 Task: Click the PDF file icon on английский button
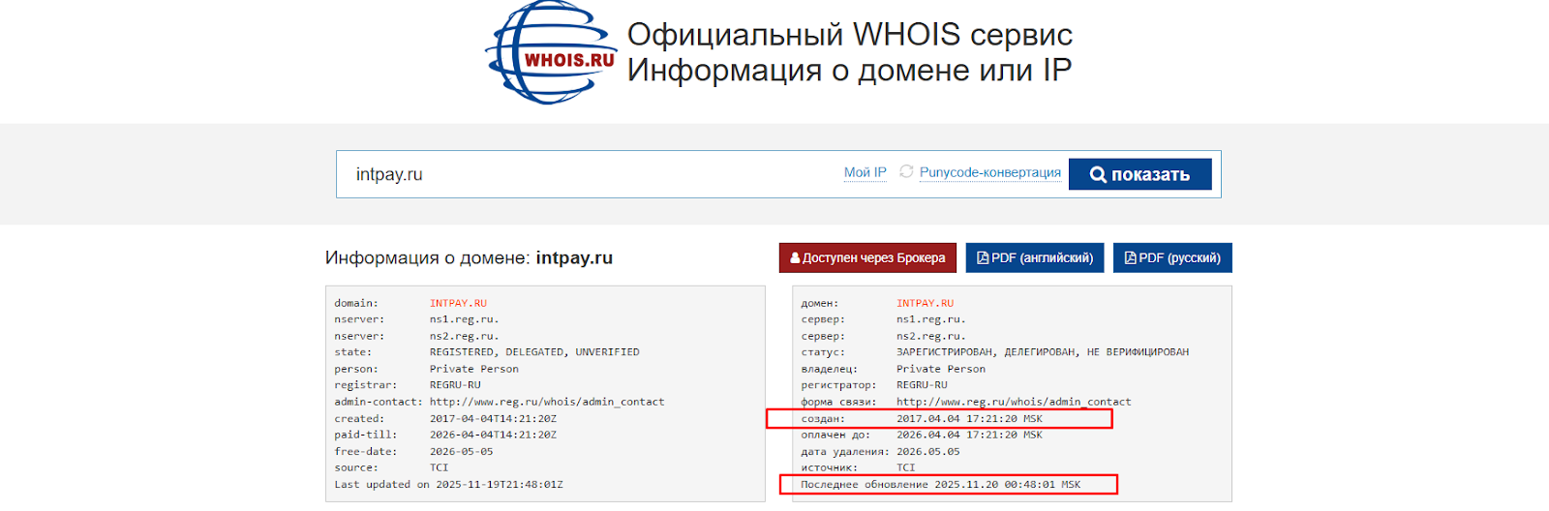983,257
